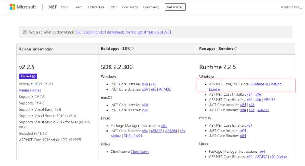Download Runtime Windows .NET Core Installer x64

243,105
